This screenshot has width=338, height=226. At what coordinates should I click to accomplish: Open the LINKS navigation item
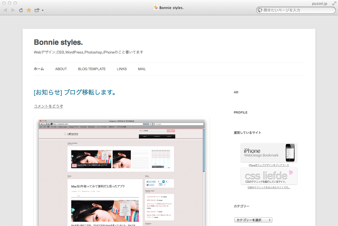pos(122,69)
